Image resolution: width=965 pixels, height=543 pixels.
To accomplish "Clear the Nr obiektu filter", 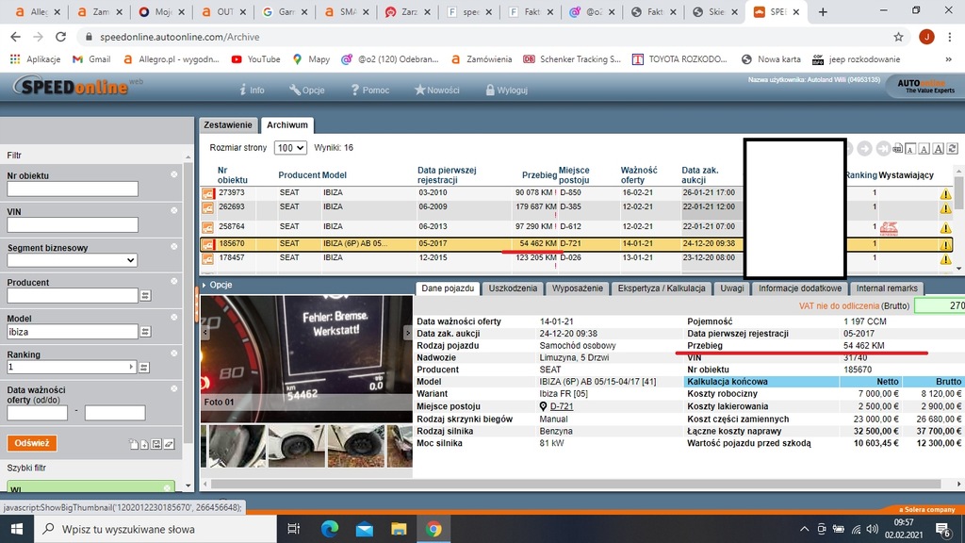I will (x=173, y=175).
